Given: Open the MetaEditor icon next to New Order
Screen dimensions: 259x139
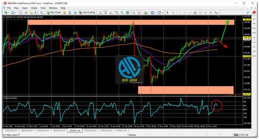Looking at the screenshot, I should pos(64,13).
